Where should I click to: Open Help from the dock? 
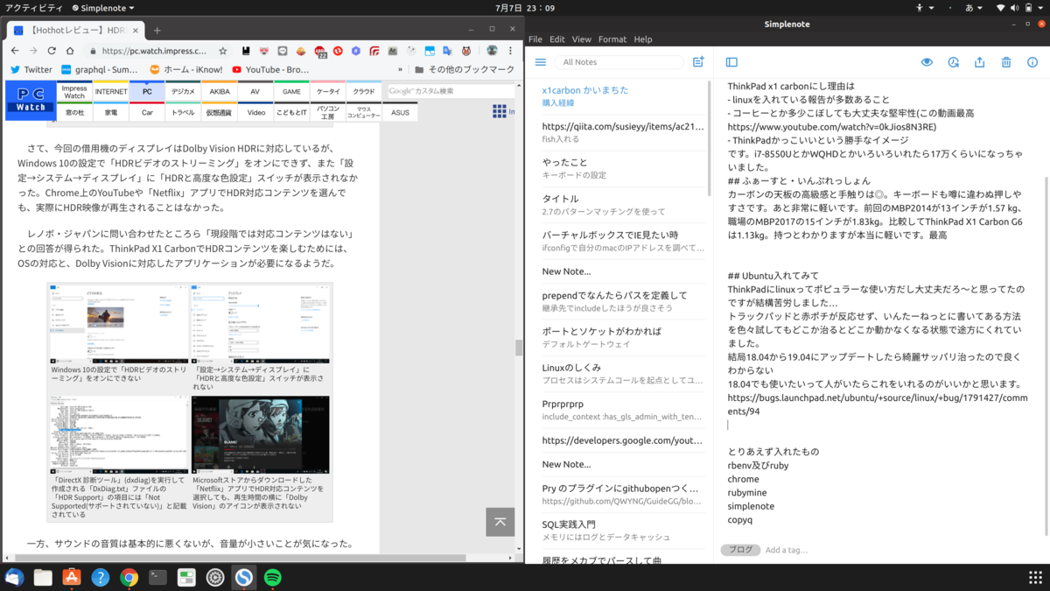pos(101,577)
